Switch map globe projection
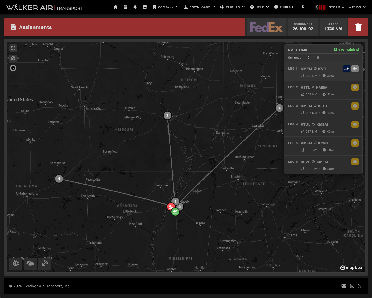372x298 pixels. click(x=13, y=58)
